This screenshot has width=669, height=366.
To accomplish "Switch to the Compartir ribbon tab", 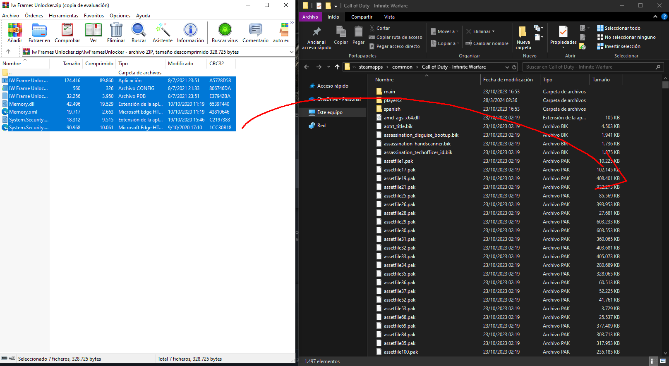I will (362, 17).
